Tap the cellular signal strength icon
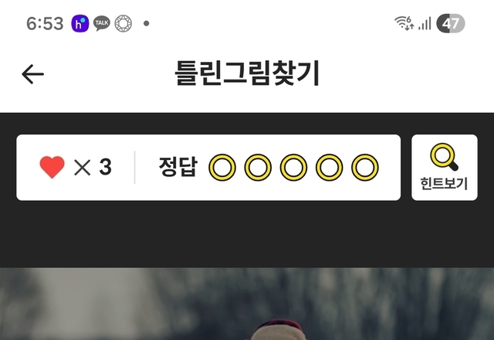 (425, 24)
